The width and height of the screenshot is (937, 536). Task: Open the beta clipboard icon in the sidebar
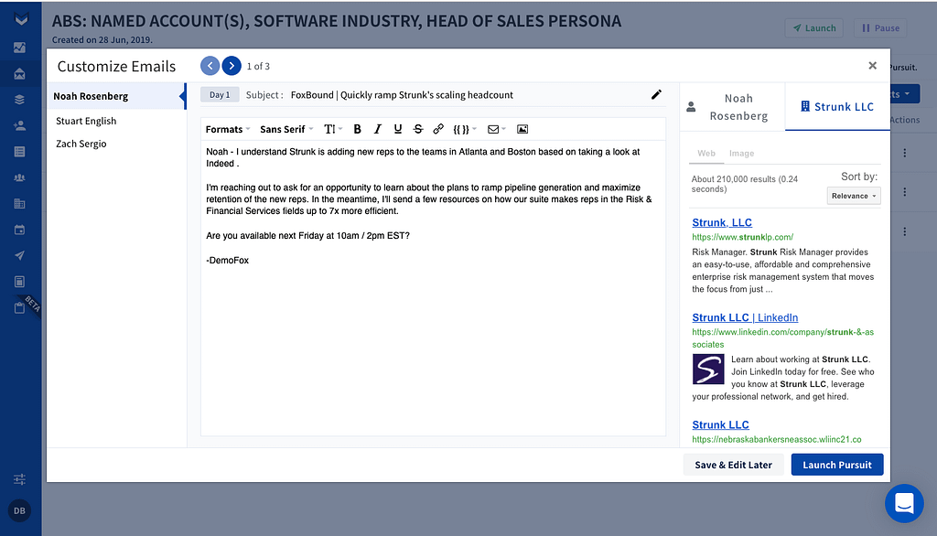point(20,307)
